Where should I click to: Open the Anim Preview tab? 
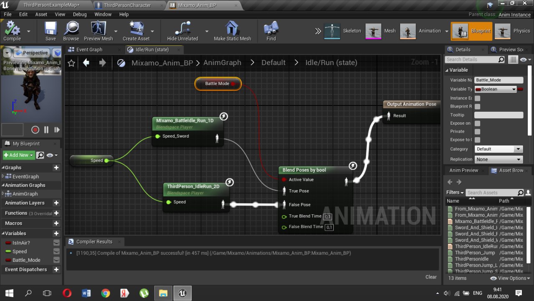tap(463, 170)
